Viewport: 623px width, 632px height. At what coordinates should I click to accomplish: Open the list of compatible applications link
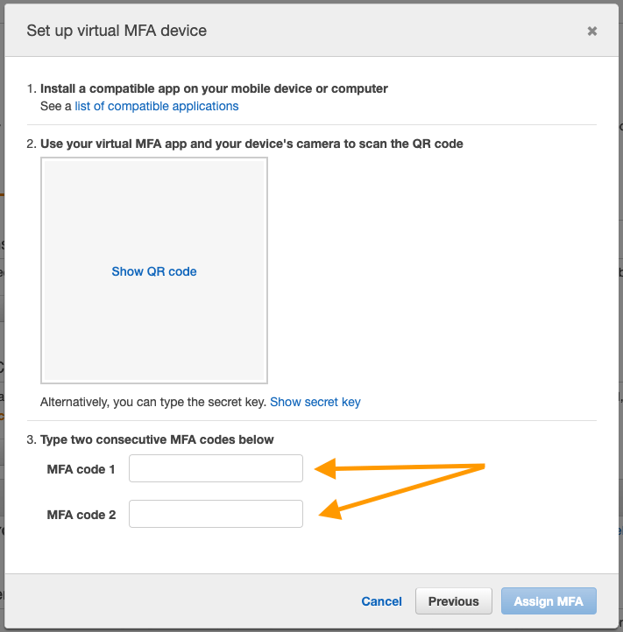point(156,106)
